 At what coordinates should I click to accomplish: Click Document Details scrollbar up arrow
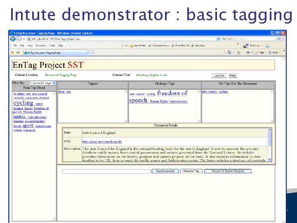pyautogui.click(x=269, y=130)
